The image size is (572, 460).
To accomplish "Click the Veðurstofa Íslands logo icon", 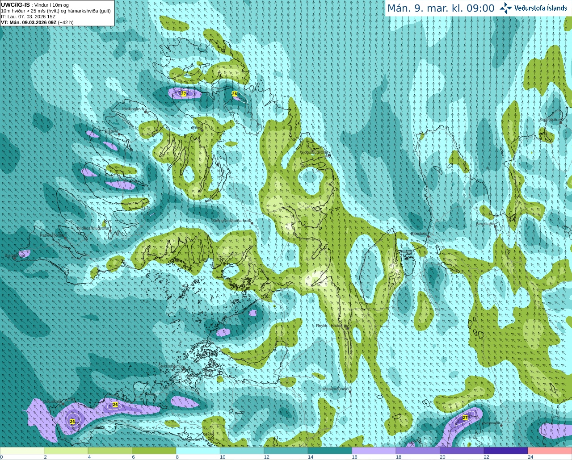I will point(505,8).
